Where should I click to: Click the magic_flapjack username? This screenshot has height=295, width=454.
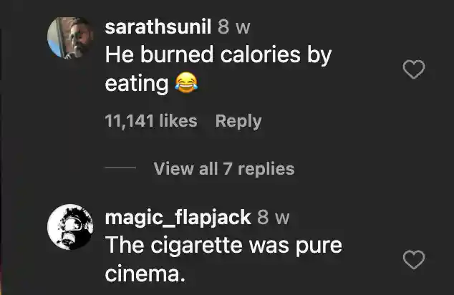point(178,217)
